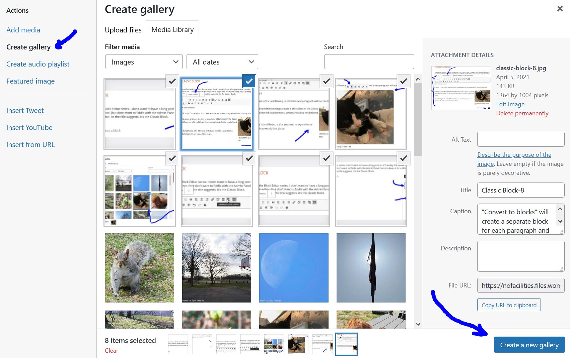
Task: Select the flag silhouette photo
Action: 371,268
